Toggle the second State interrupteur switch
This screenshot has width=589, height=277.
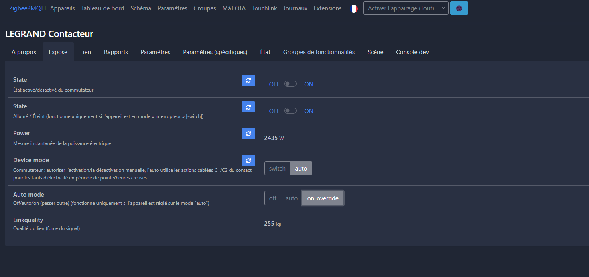[x=290, y=111]
